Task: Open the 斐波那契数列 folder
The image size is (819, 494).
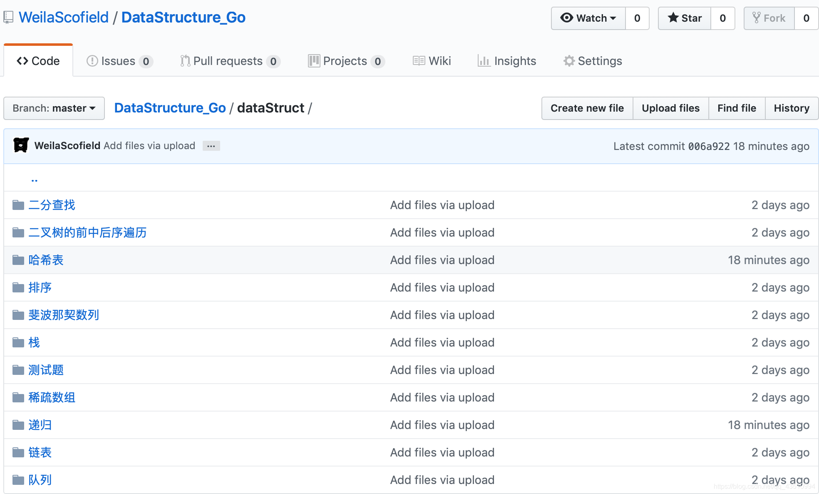Action: [x=64, y=315]
